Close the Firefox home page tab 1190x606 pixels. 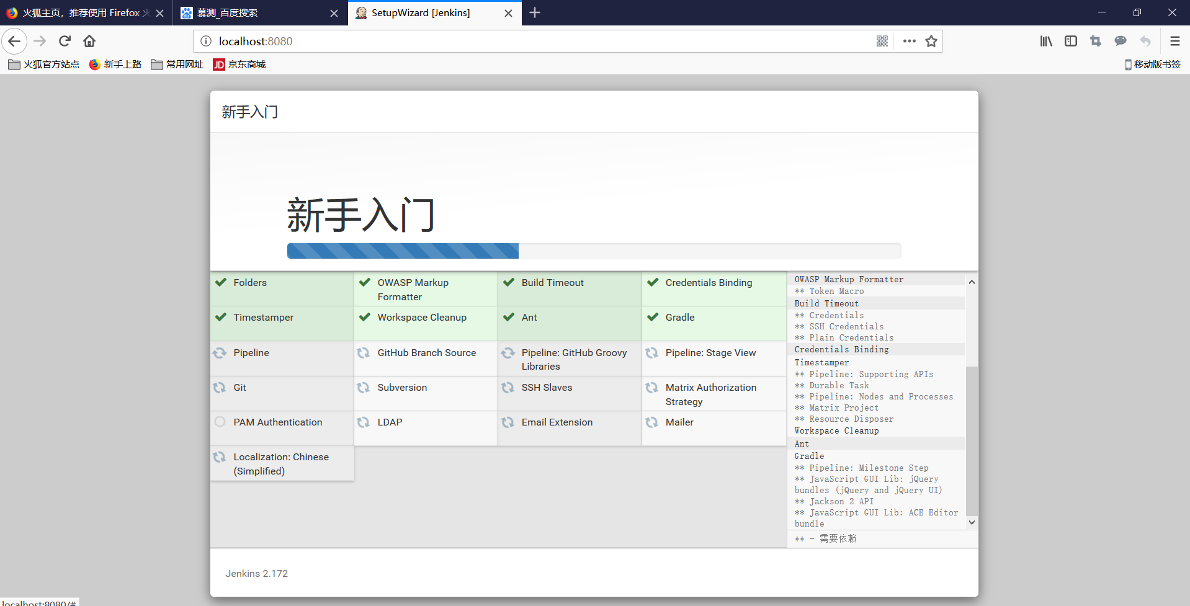point(159,13)
